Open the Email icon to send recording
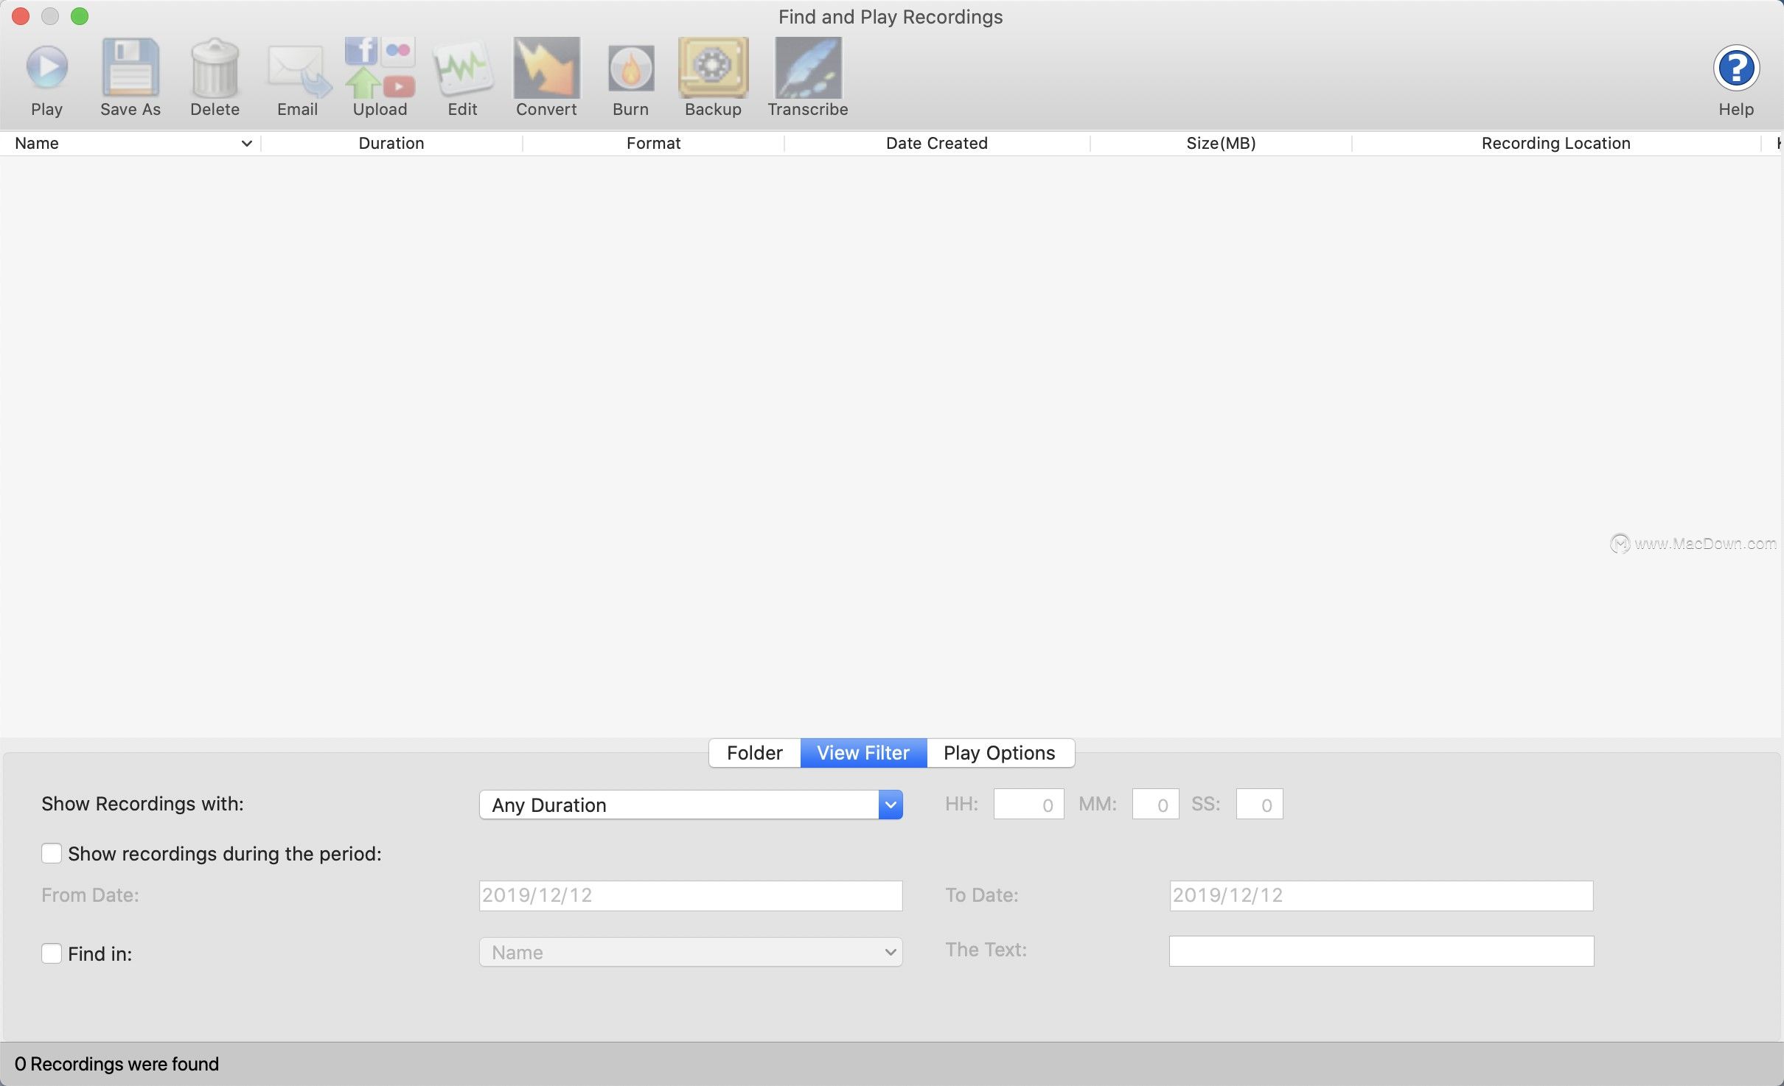1784x1086 pixels. coord(296,67)
